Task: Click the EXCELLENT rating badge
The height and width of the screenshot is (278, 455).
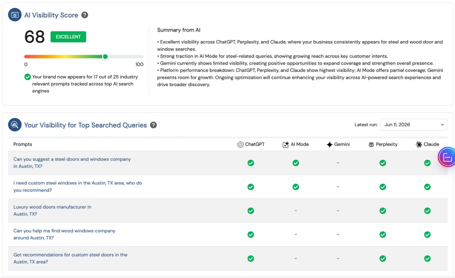Action: [x=68, y=37]
